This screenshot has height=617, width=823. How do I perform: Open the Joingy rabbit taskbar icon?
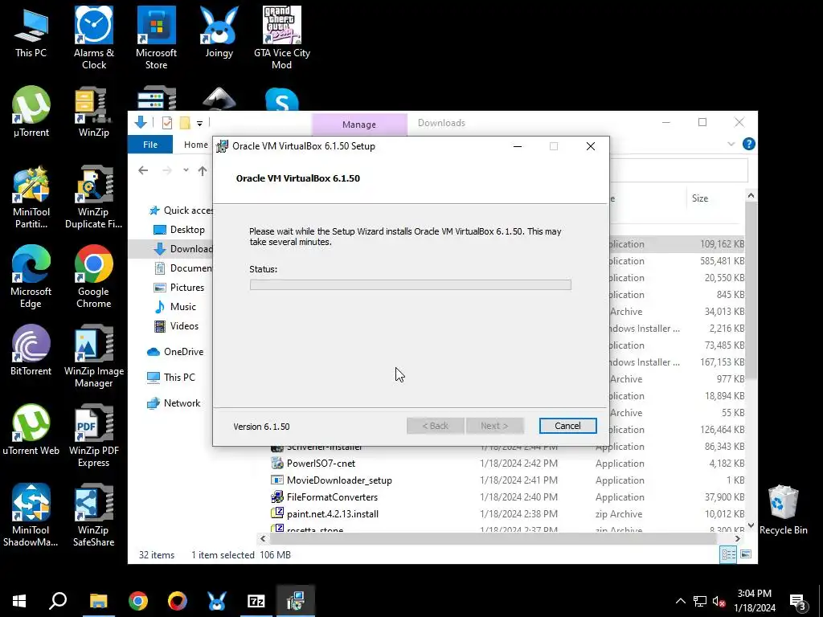[217, 601]
